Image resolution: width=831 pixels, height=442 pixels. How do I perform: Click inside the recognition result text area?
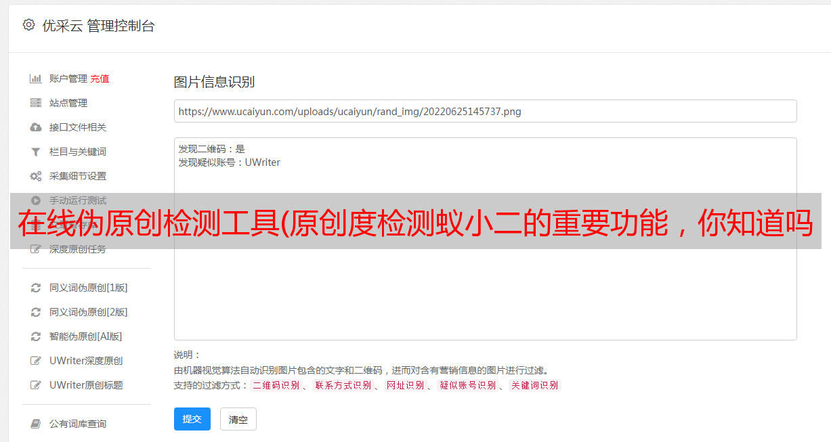pyautogui.click(x=485, y=239)
